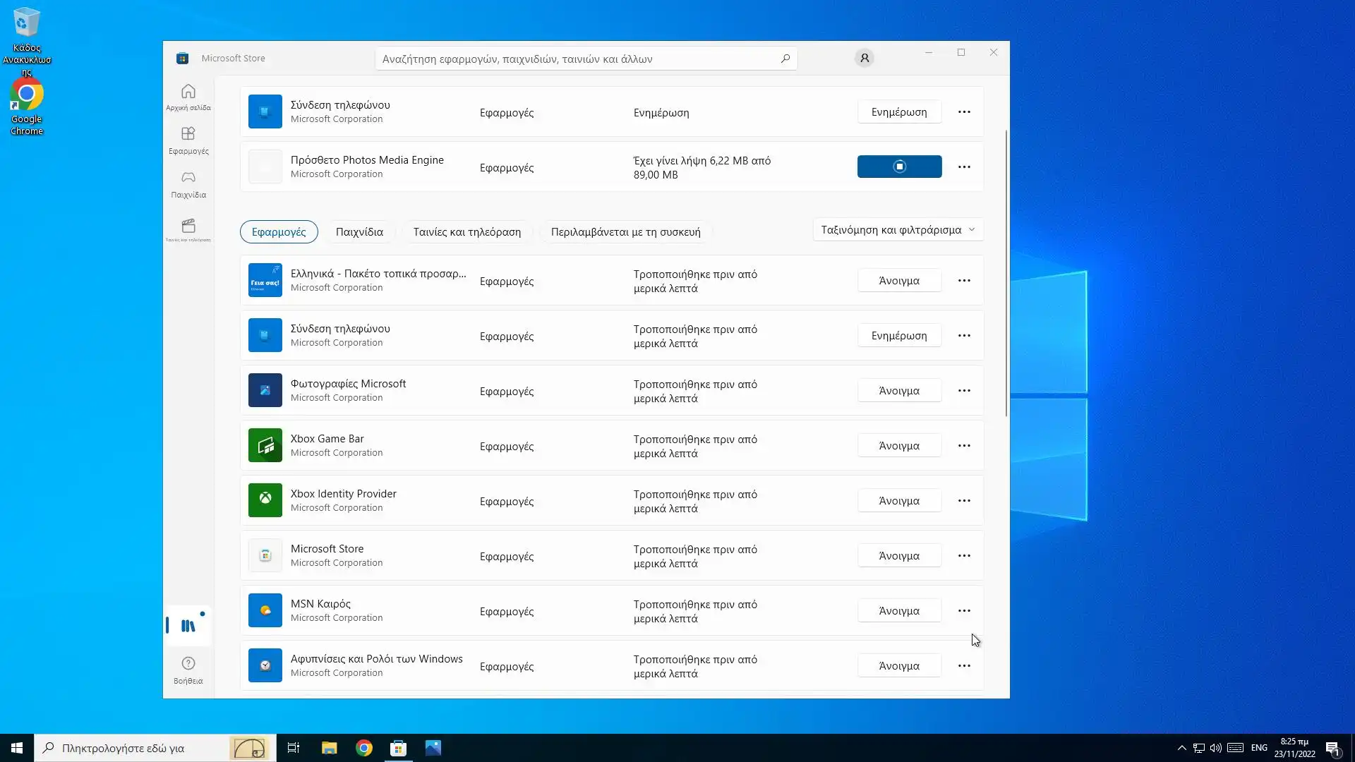Viewport: 1355px width, 762px height.
Task: Open more options for Xbox Game Bar
Action: point(964,446)
